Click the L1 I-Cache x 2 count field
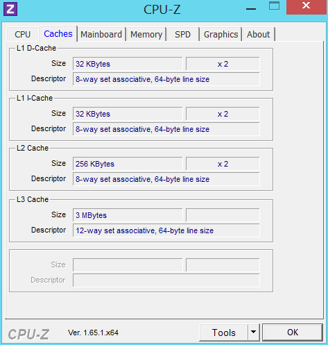Image resolution: width=328 pixels, height=345 pixels. [223, 114]
